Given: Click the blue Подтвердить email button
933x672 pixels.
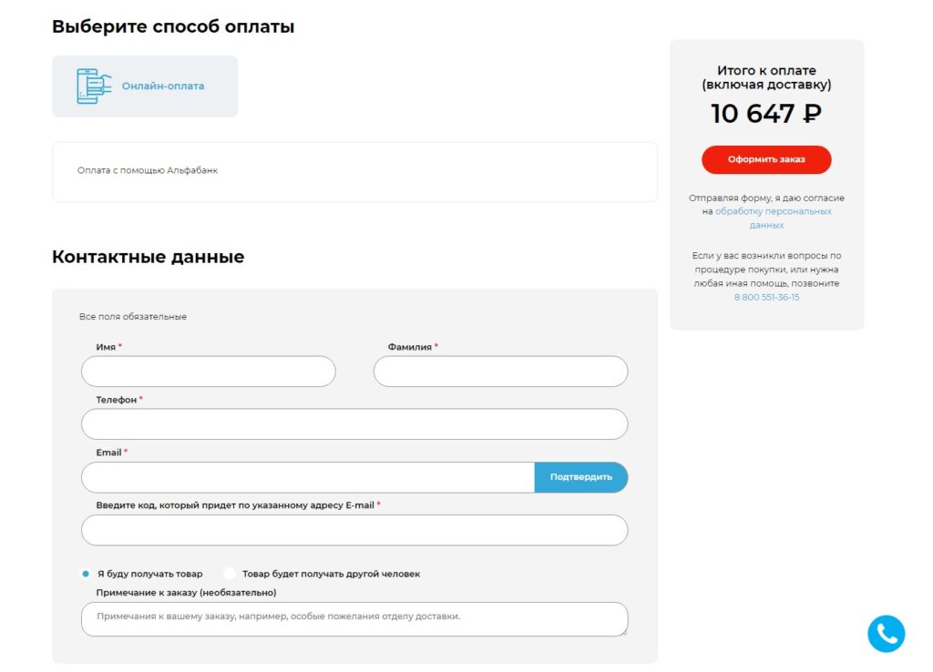Looking at the screenshot, I should [580, 477].
